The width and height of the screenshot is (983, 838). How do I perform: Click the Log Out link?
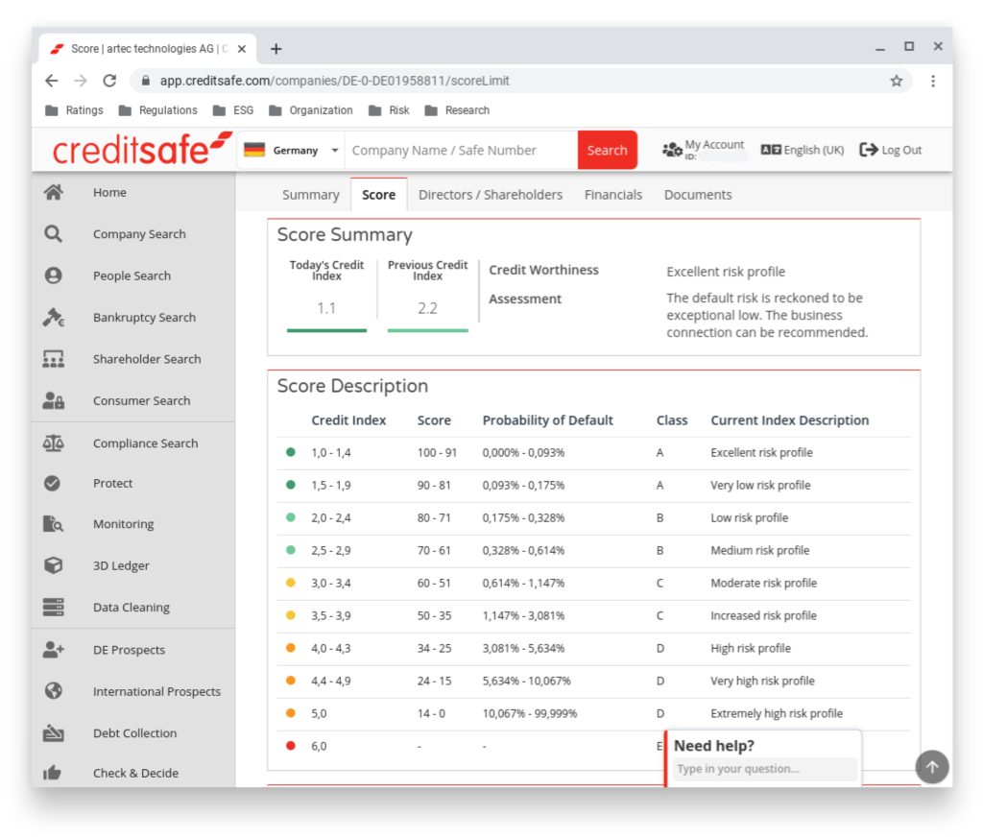(x=891, y=150)
